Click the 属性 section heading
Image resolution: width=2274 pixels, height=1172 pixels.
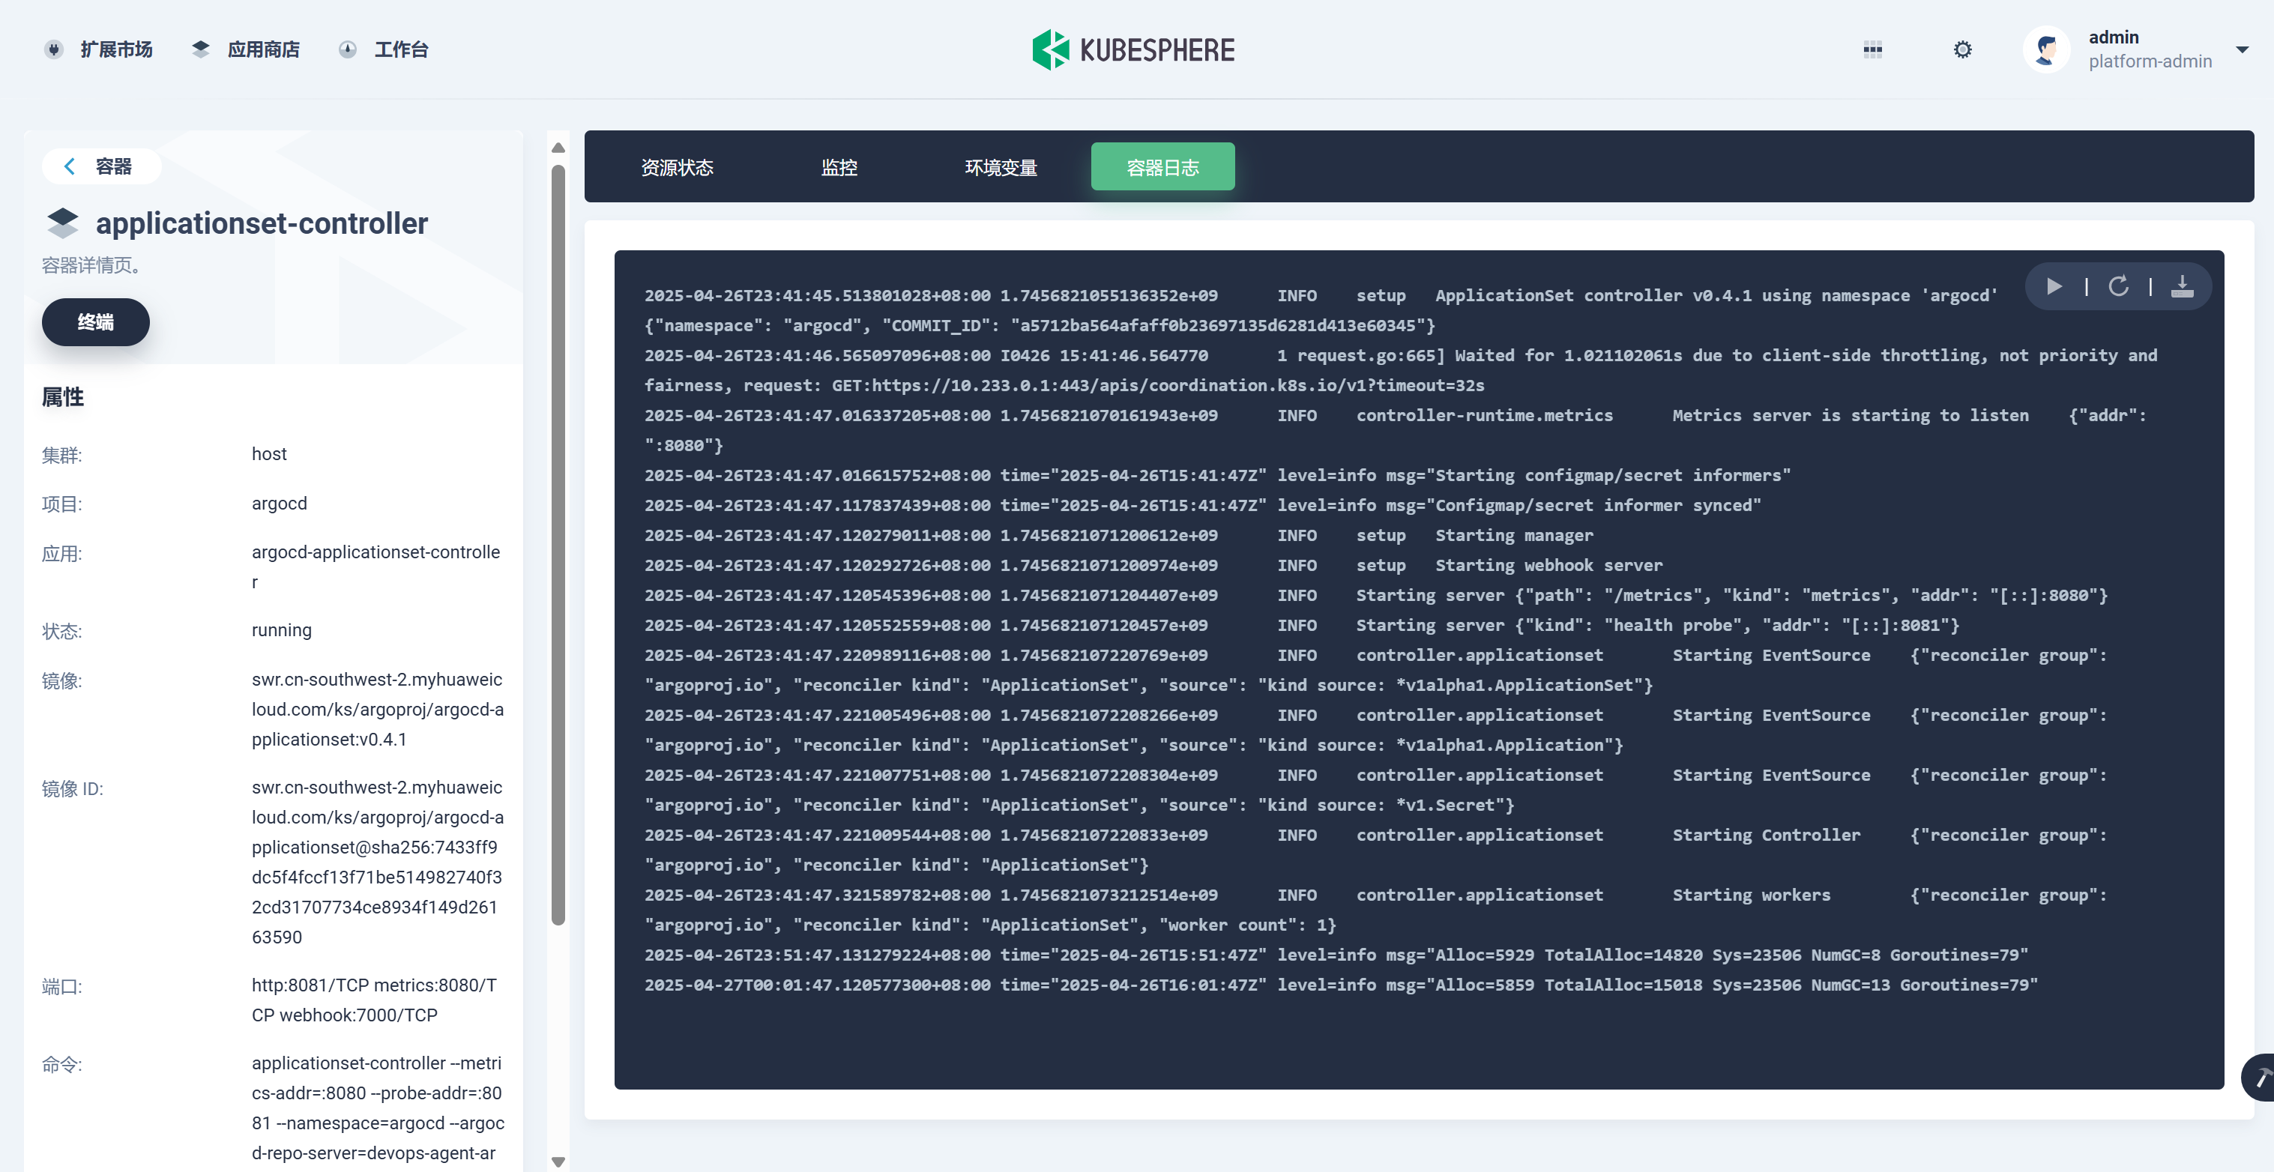(x=63, y=397)
